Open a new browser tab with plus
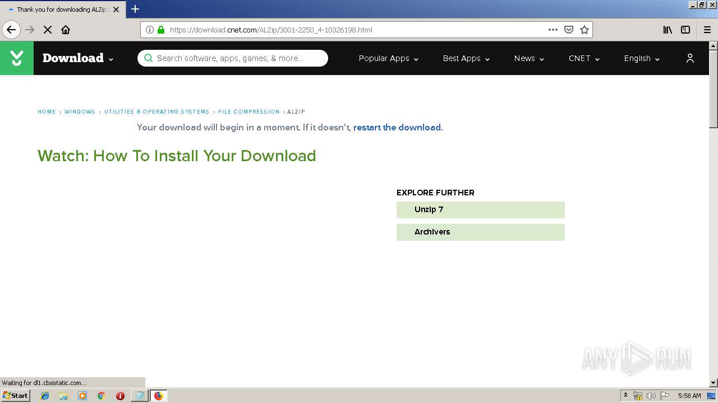 pyautogui.click(x=135, y=9)
